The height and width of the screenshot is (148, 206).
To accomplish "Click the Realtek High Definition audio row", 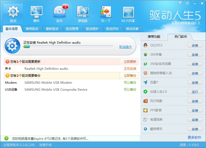I will click(71, 68).
